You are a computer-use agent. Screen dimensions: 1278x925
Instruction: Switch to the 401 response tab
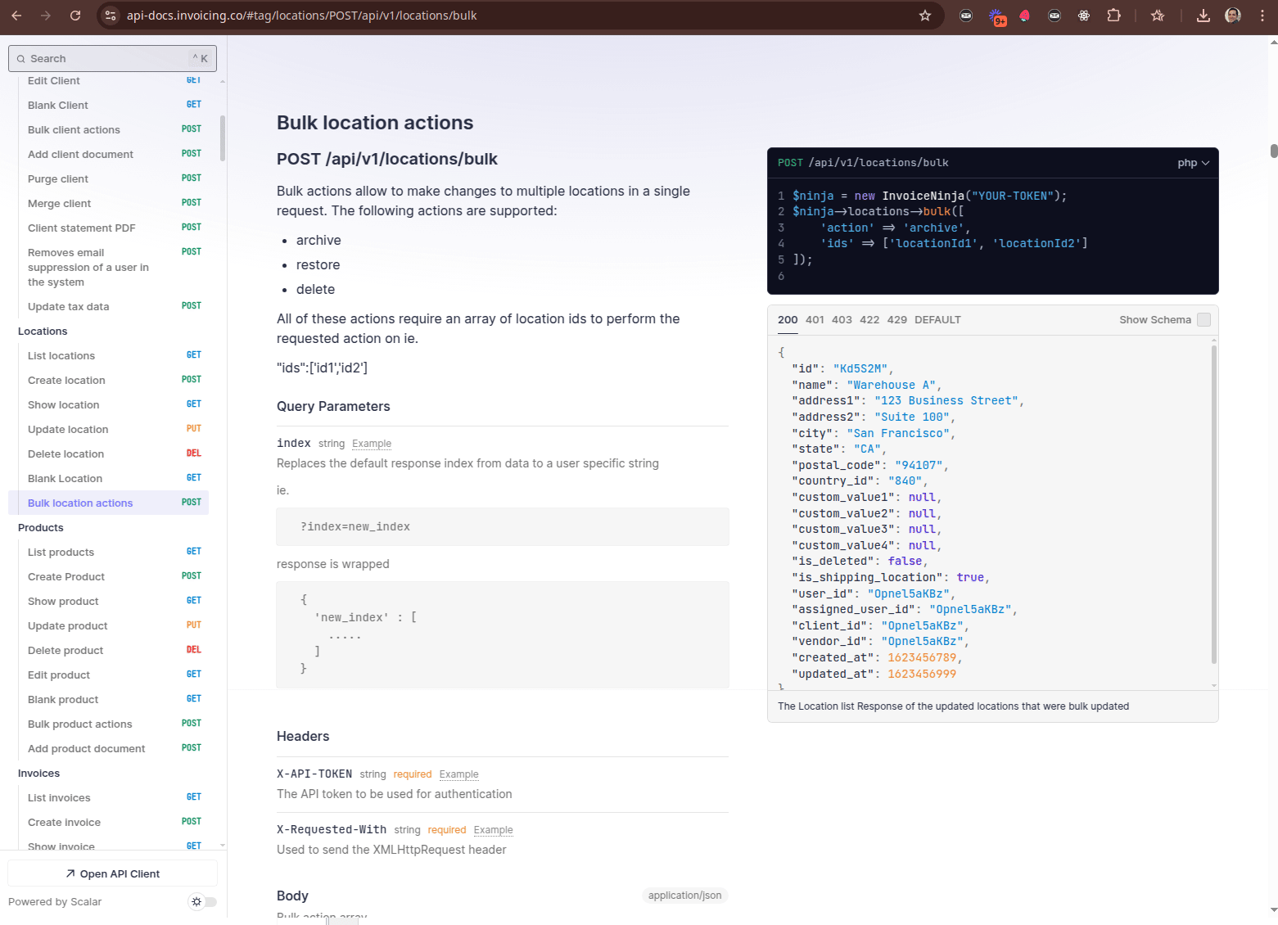click(815, 320)
